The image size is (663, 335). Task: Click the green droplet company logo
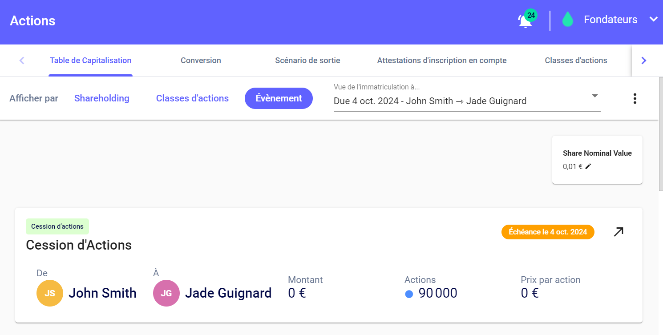coord(567,20)
